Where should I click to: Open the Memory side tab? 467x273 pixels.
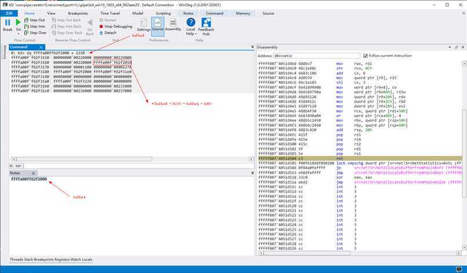coord(5,52)
